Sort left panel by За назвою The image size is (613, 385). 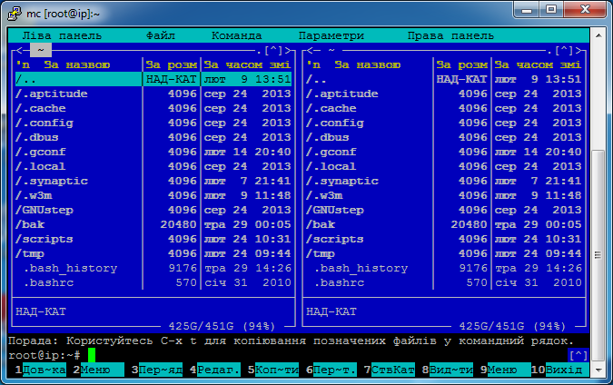pos(77,64)
